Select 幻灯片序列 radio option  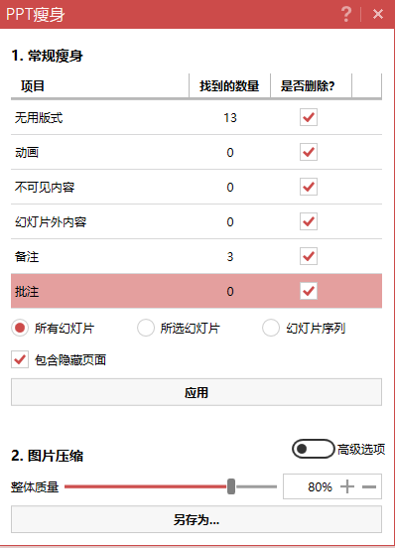click(x=271, y=328)
